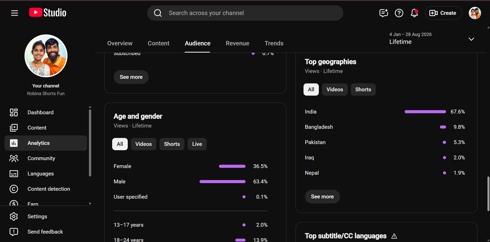Click the Create button
The image size is (490, 242).
point(444,13)
